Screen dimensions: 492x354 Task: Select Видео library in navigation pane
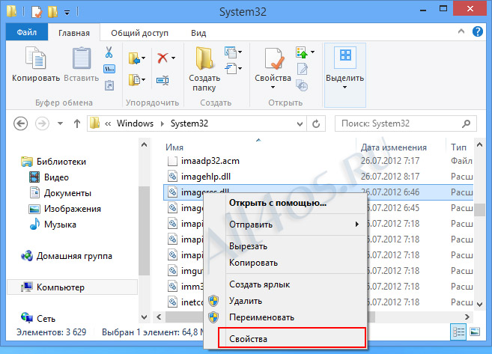pyautogui.click(x=49, y=177)
